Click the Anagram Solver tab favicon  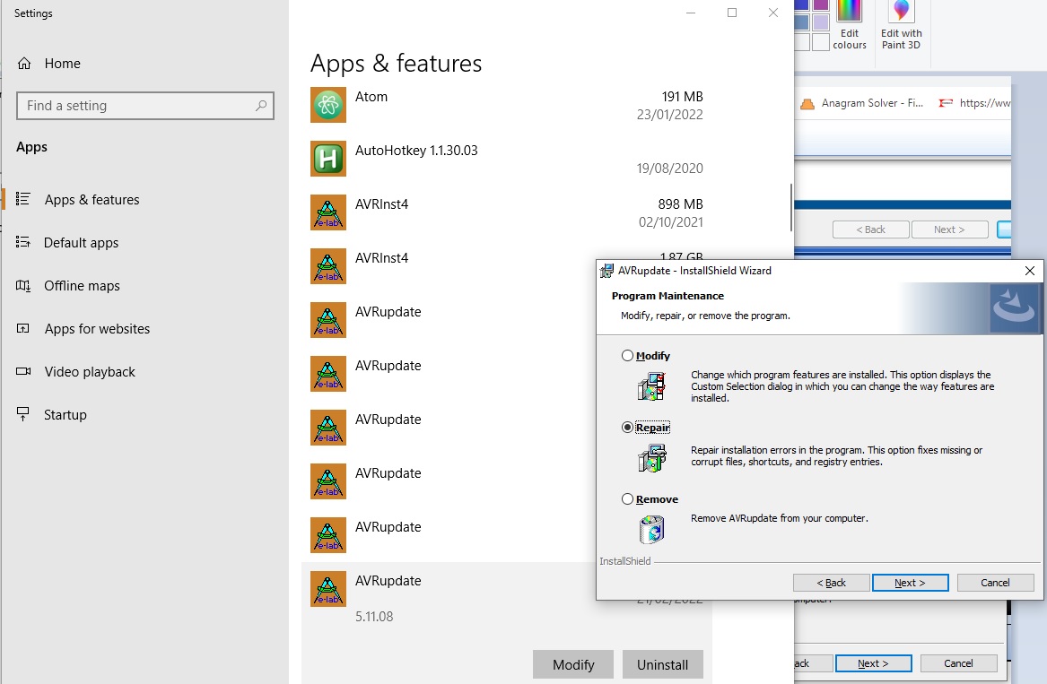[807, 103]
